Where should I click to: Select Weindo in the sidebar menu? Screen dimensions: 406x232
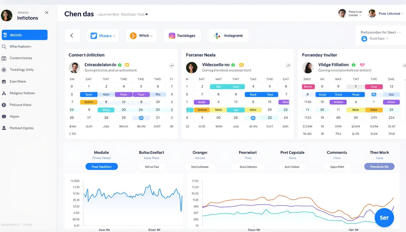(24, 35)
